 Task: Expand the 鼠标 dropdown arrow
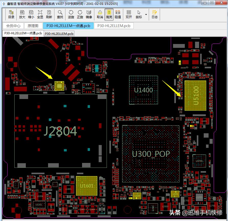[x=146, y=14]
